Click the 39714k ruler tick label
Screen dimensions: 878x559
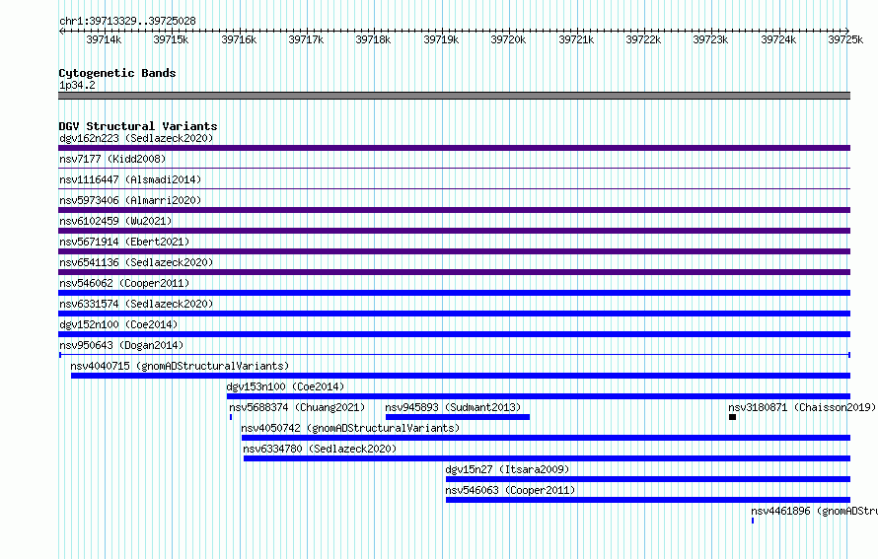pyautogui.click(x=104, y=39)
